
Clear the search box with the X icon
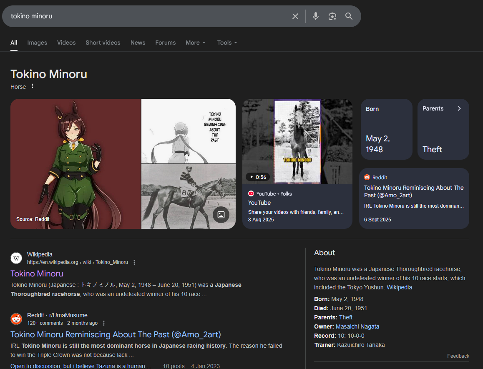click(295, 16)
